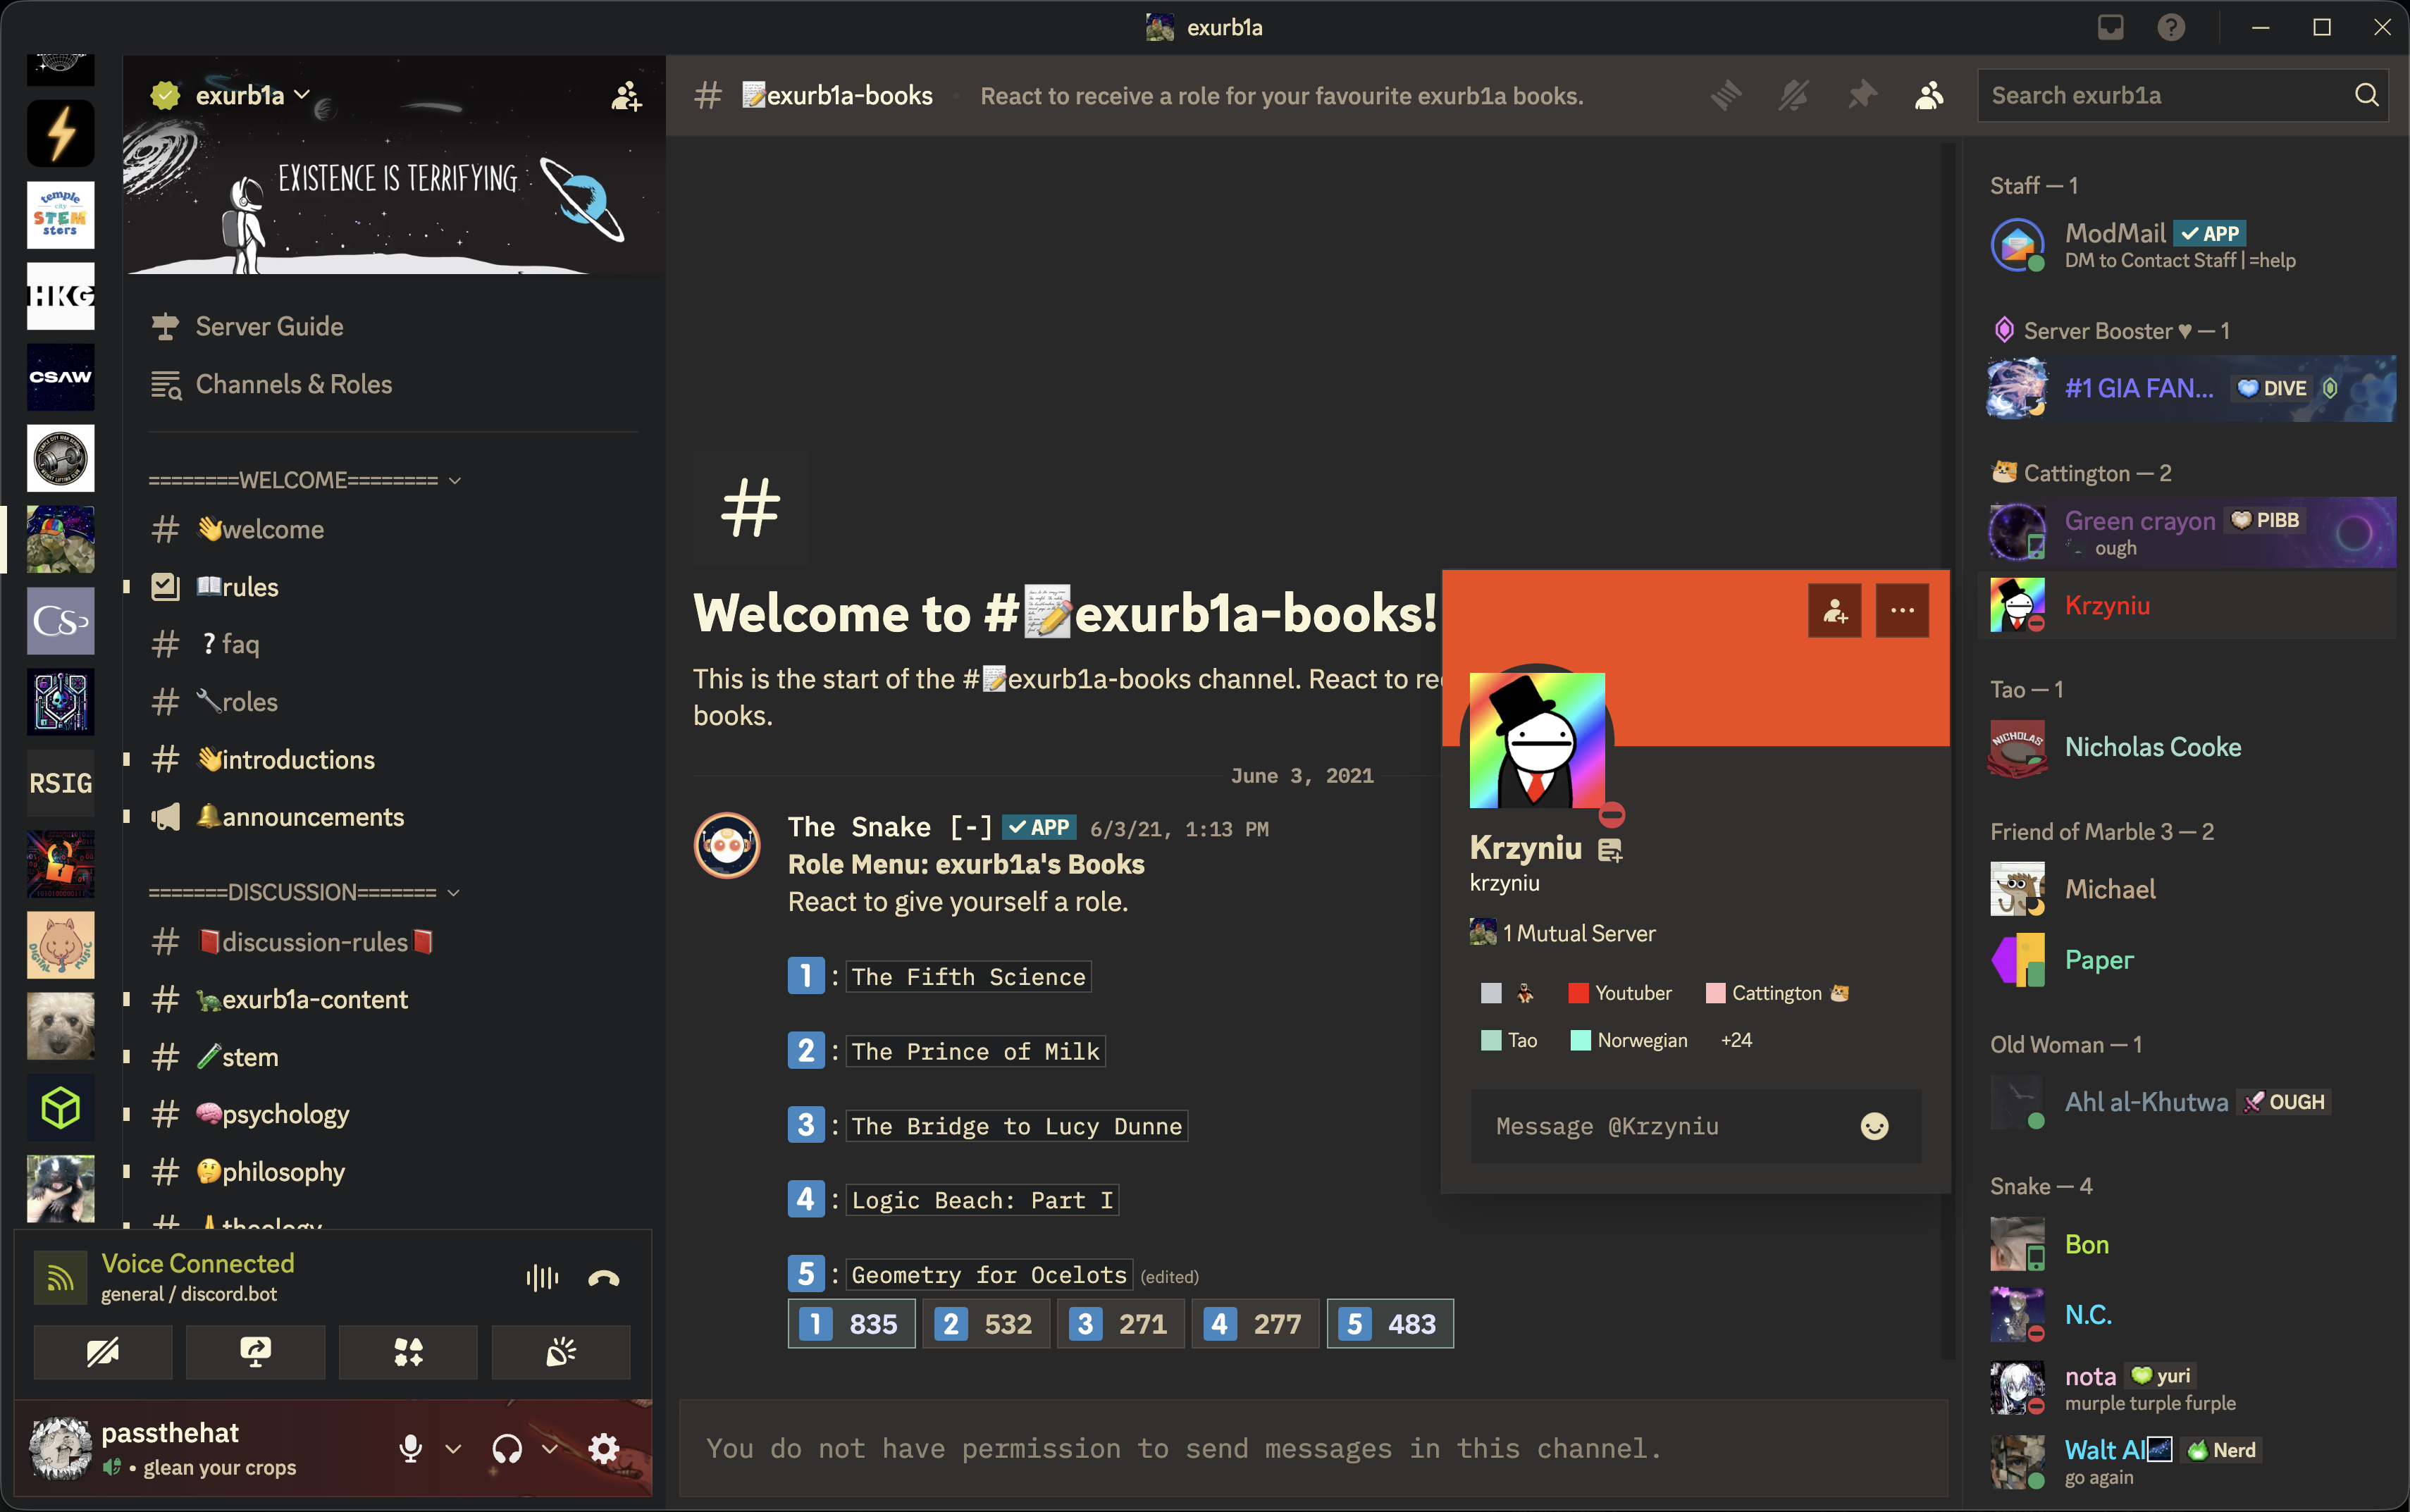Toggle reaction 1 with 835 count

[x=851, y=1324]
